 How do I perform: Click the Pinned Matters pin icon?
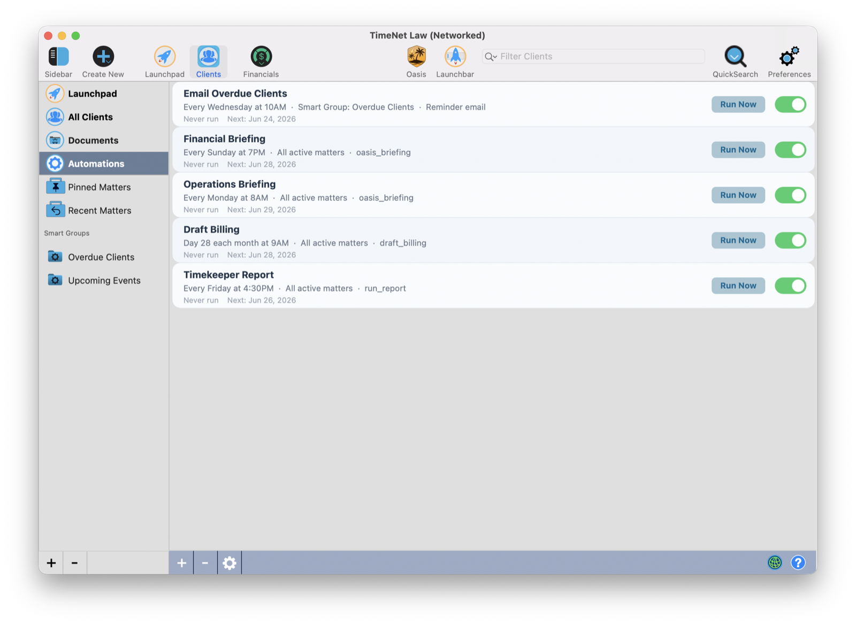pos(55,186)
